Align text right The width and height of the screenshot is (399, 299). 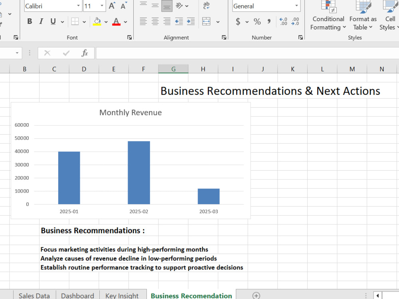tap(167, 22)
